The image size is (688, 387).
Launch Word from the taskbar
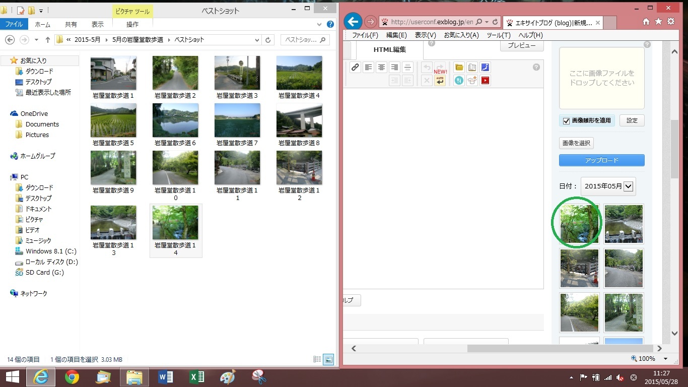coord(165,377)
